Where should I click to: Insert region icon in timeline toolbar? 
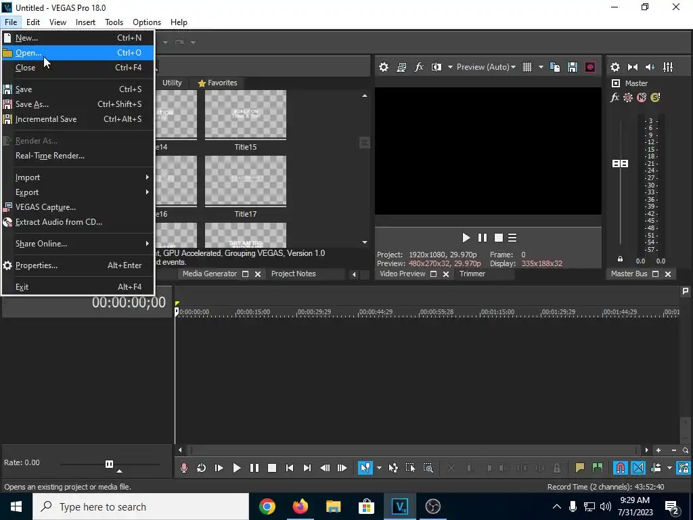click(597, 468)
